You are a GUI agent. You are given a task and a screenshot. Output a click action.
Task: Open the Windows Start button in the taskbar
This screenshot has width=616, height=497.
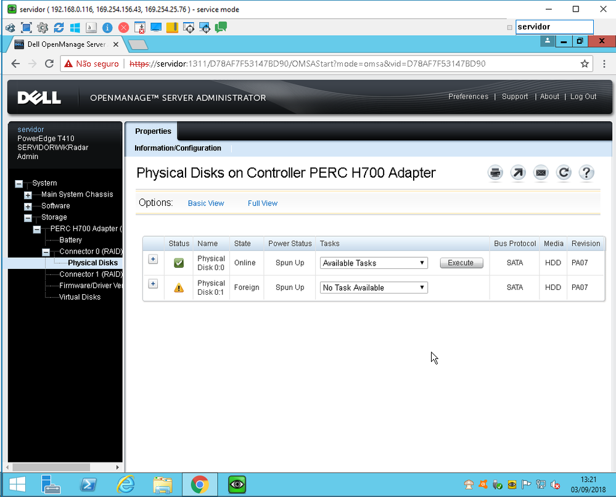point(17,484)
